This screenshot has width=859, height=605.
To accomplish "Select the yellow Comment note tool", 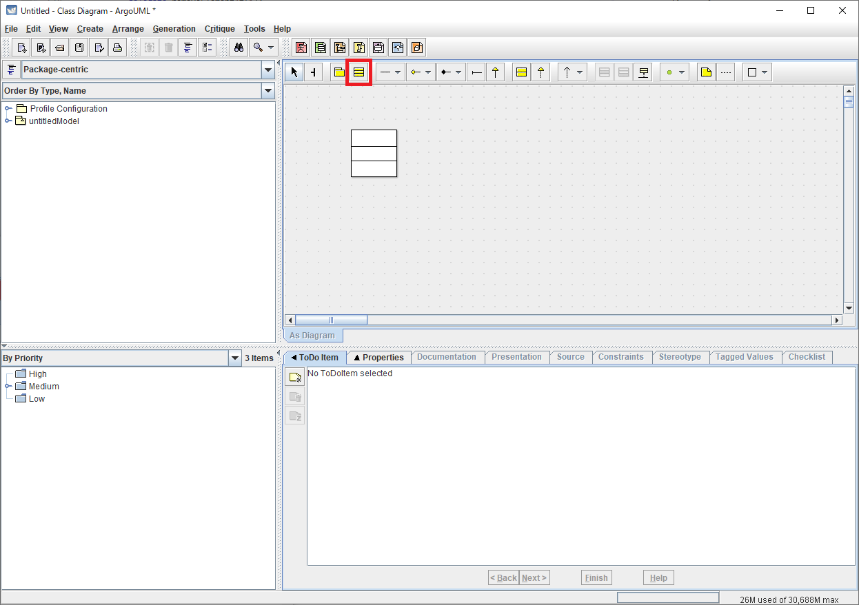I will (x=705, y=72).
